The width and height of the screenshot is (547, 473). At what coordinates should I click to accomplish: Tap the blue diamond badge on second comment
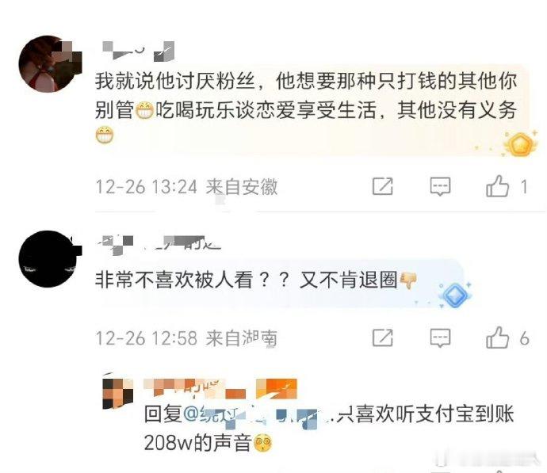[455, 295]
